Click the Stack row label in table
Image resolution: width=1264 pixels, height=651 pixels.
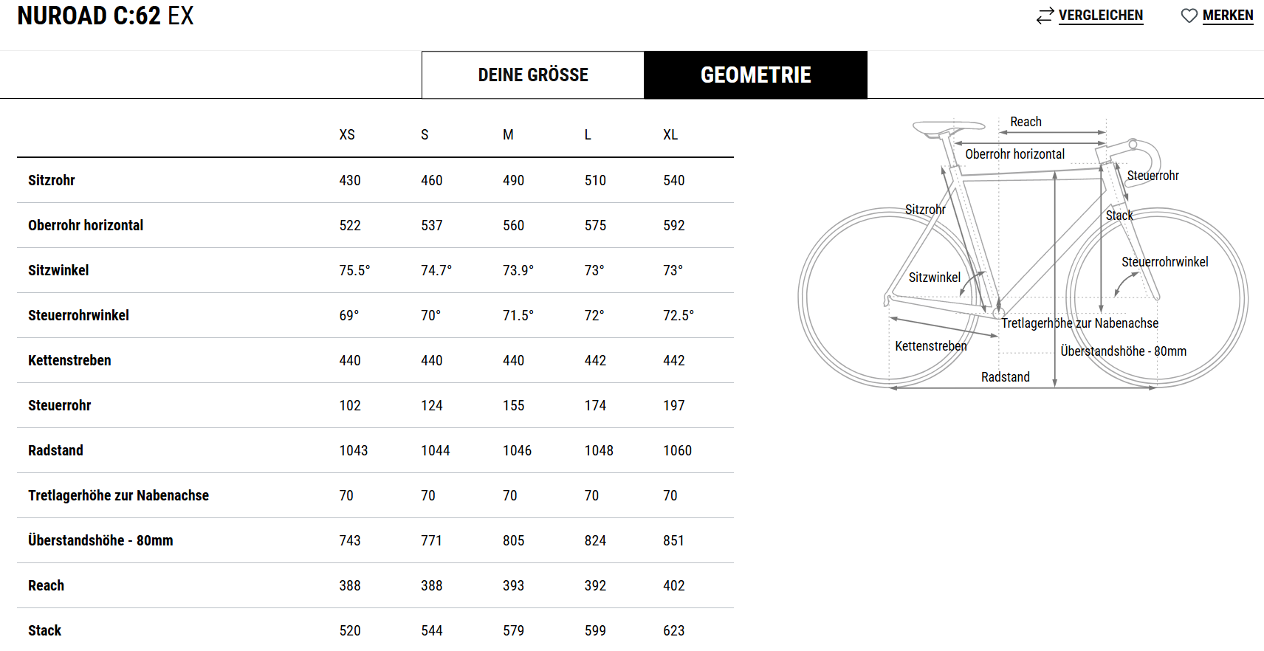44,630
